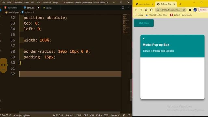
Task: Open the DaFont - Download bookmark
Action: pyautogui.click(x=181, y=15)
